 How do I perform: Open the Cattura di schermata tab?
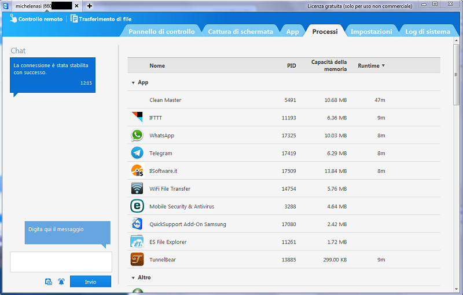[240, 31]
